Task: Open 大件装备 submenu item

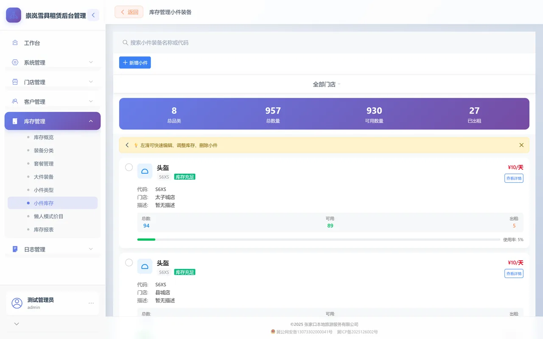Action: 53,177
